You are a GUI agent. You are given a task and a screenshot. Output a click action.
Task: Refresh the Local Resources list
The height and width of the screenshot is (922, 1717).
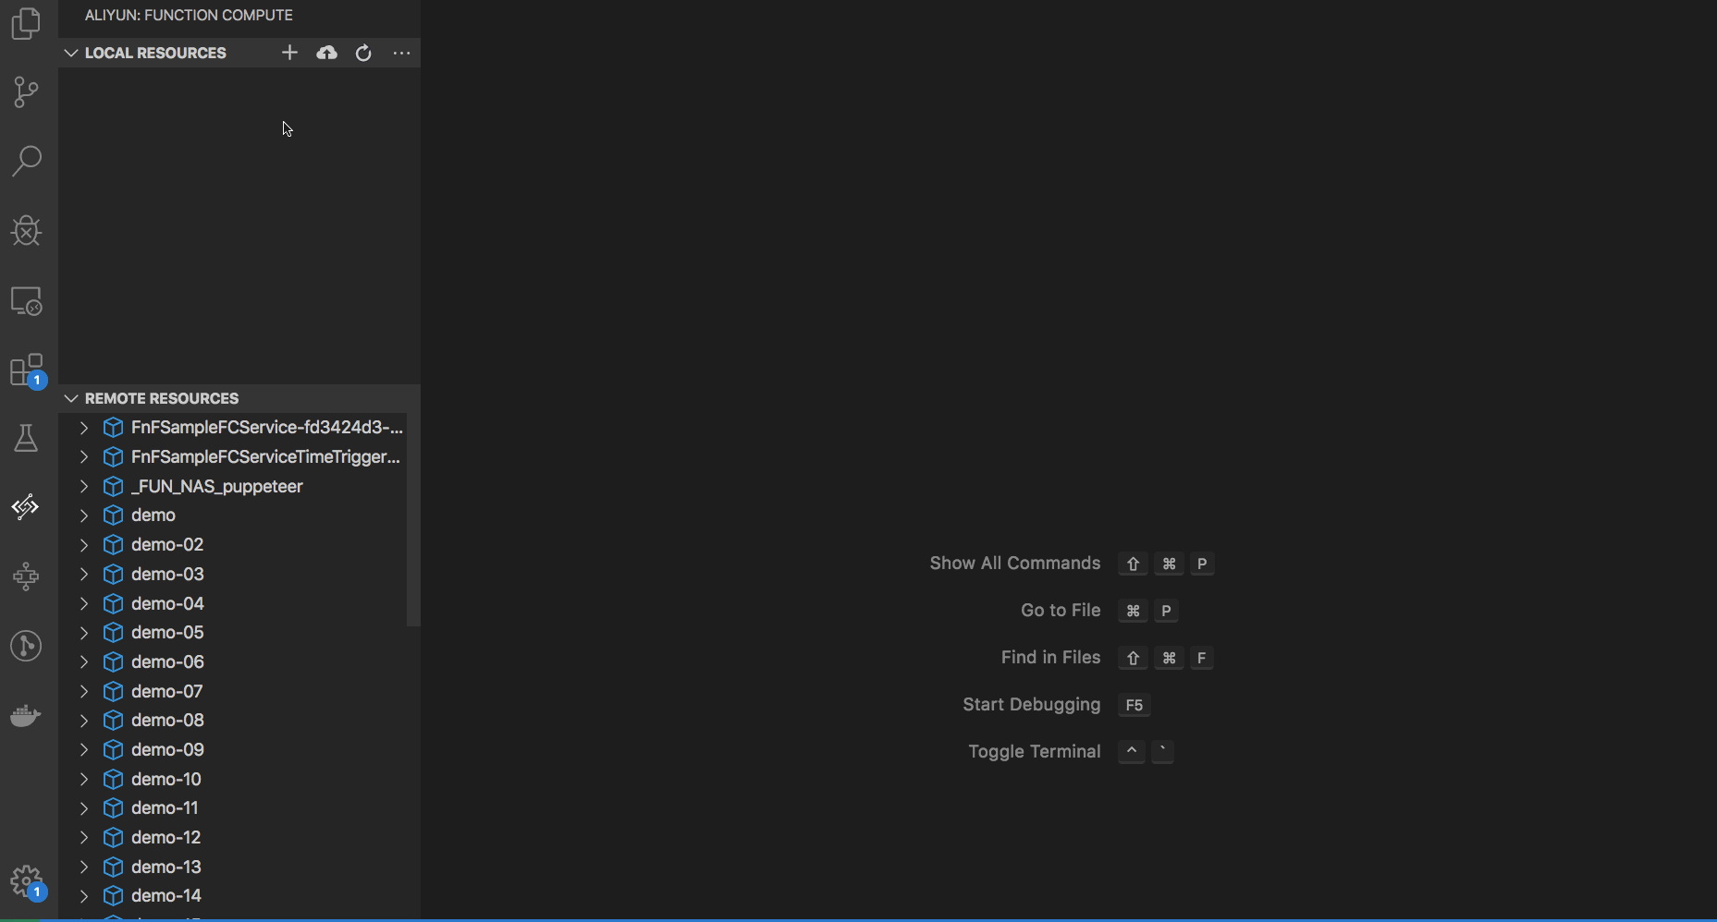(363, 53)
